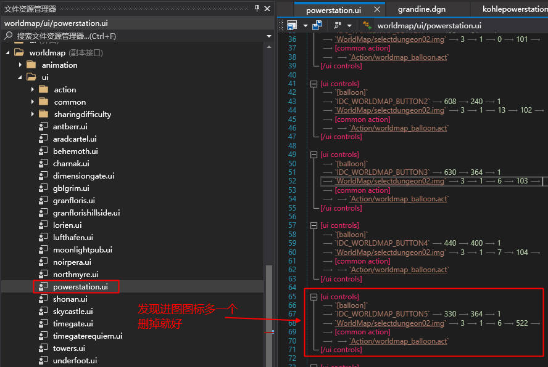The image size is (548, 367).
Task: Open worldmap_balloon.act link on line 54
Action: (x=399, y=198)
